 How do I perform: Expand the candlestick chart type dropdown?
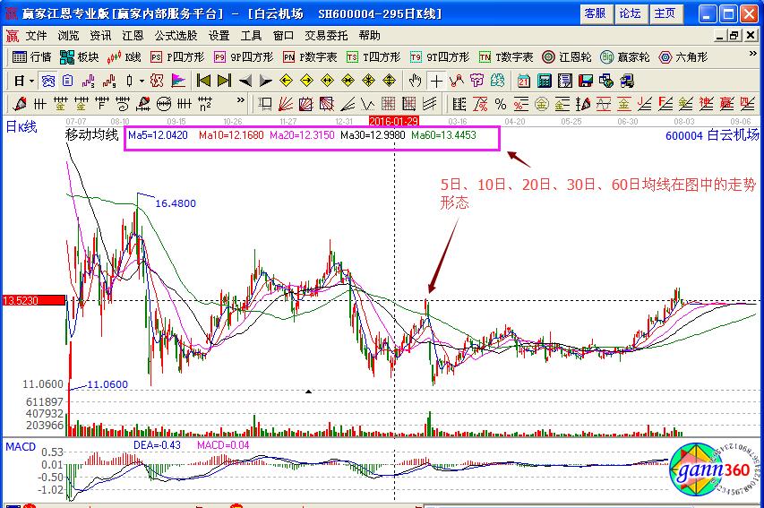(142, 80)
